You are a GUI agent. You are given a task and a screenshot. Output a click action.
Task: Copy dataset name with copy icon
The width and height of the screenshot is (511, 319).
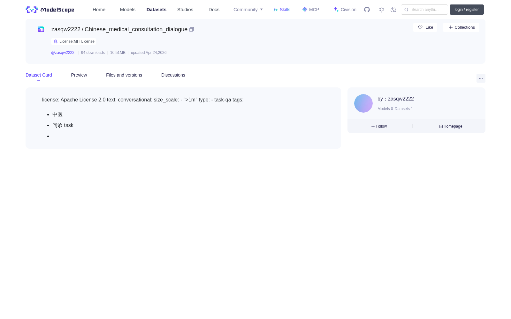pos(192,29)
